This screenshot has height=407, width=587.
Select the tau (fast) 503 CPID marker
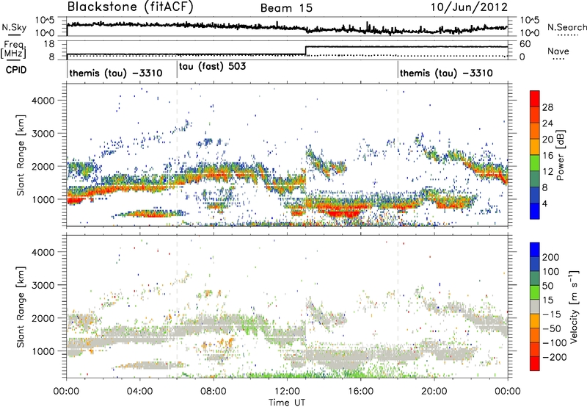[x=212, y=66]
